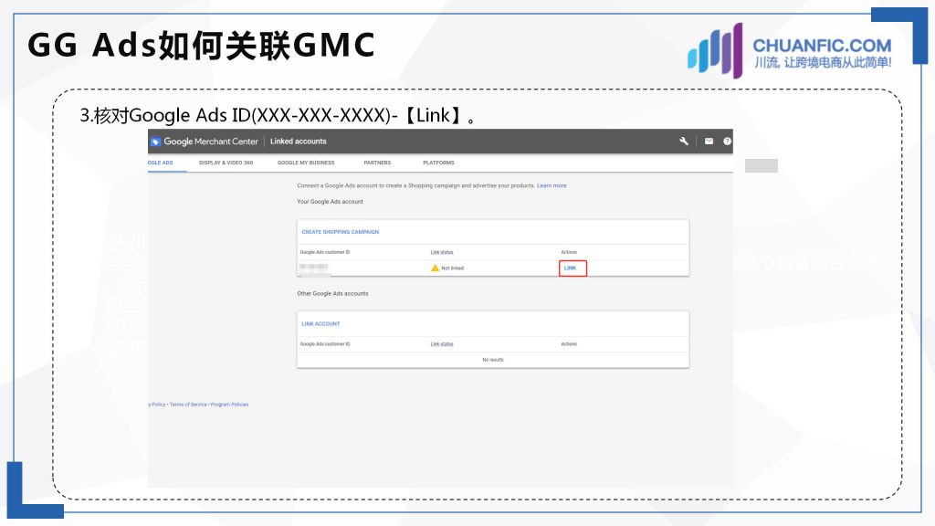This screenshot has height=526, width=935.
Task: Click the Google Merchant Center logo icon
Action: click(155, 142)
